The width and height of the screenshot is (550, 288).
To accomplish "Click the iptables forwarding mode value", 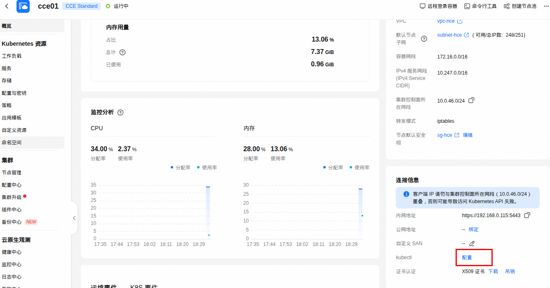I will pyautogui.click(x=446, y=121).
